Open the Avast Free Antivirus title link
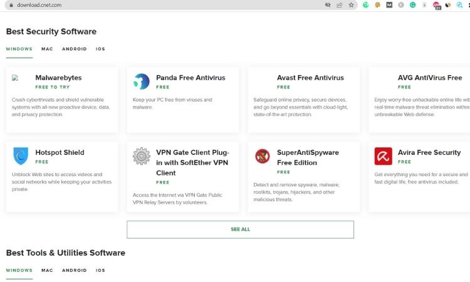The width and height of the screenshot is (470, 282). point(310,78)
